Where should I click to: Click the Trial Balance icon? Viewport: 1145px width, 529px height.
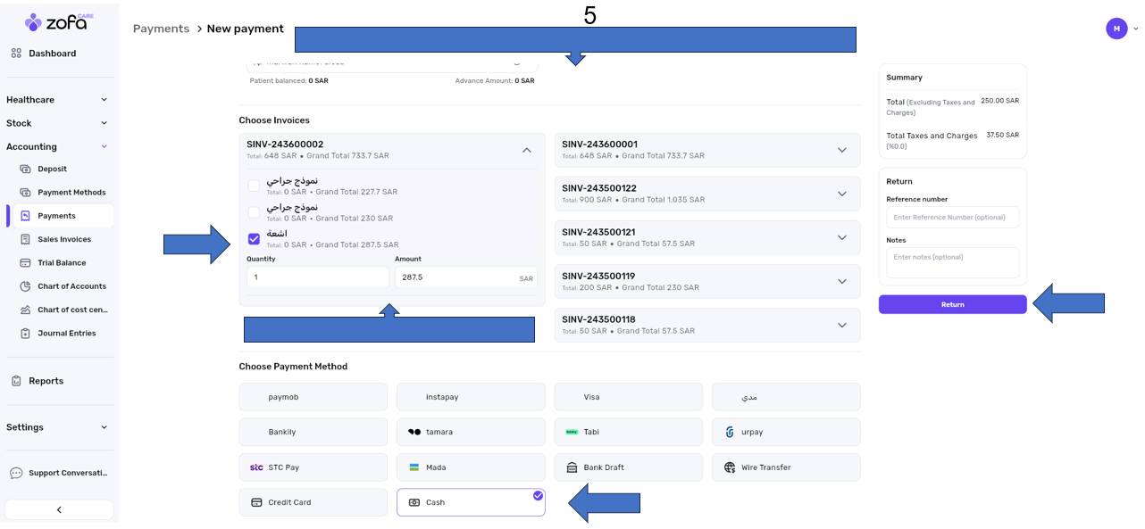[25, 263]
